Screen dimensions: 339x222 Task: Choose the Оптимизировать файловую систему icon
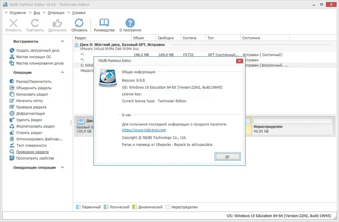point(12,139)
